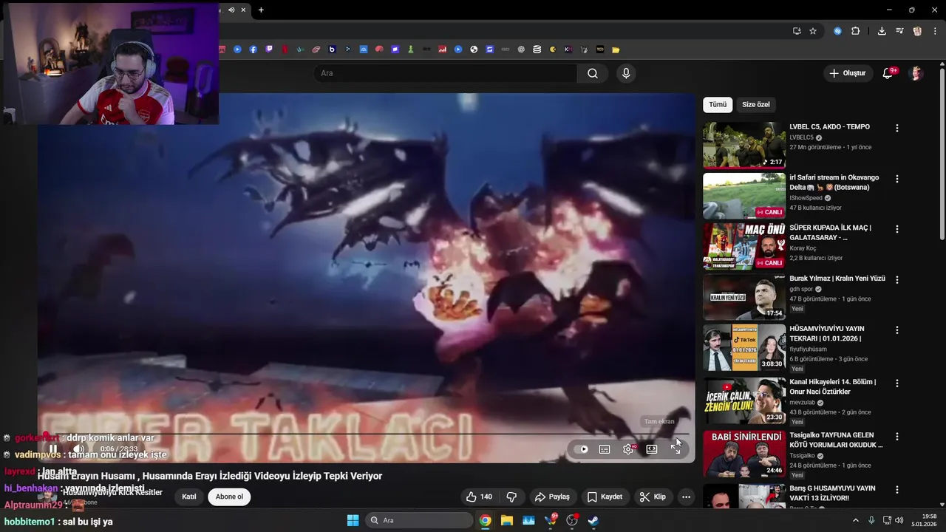This screenshot has width=946, height=532.
Task: Open HÜSAMVİYUVİYU YAYIN TEKRARI thumbnail
Action: 744,348
